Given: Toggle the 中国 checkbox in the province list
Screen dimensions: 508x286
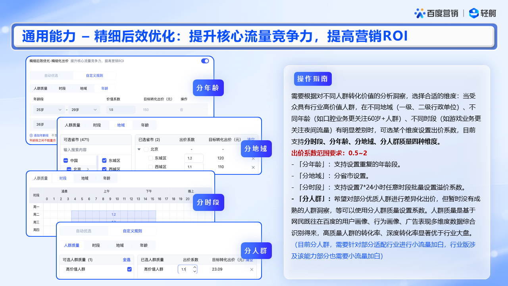Looking at the screenshot, I should click(x=65, y=160).
